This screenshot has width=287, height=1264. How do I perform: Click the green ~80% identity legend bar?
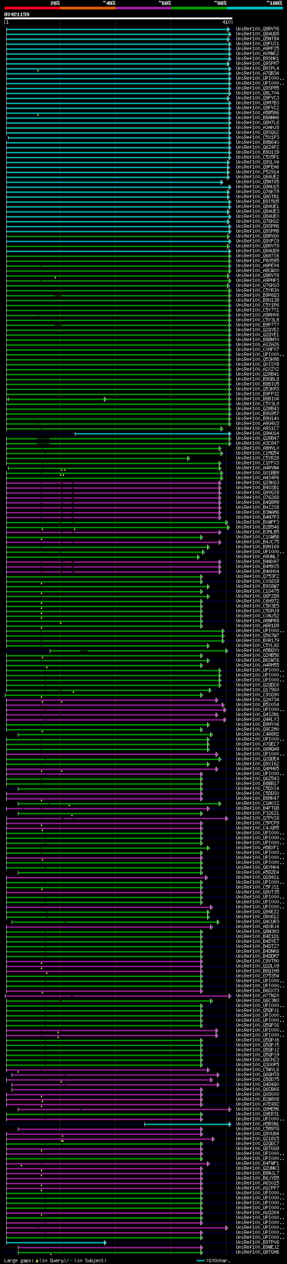point(199,8)
